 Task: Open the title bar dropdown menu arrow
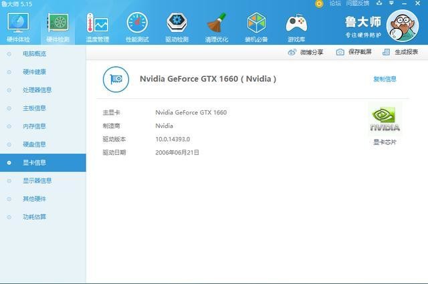point(391,3)
